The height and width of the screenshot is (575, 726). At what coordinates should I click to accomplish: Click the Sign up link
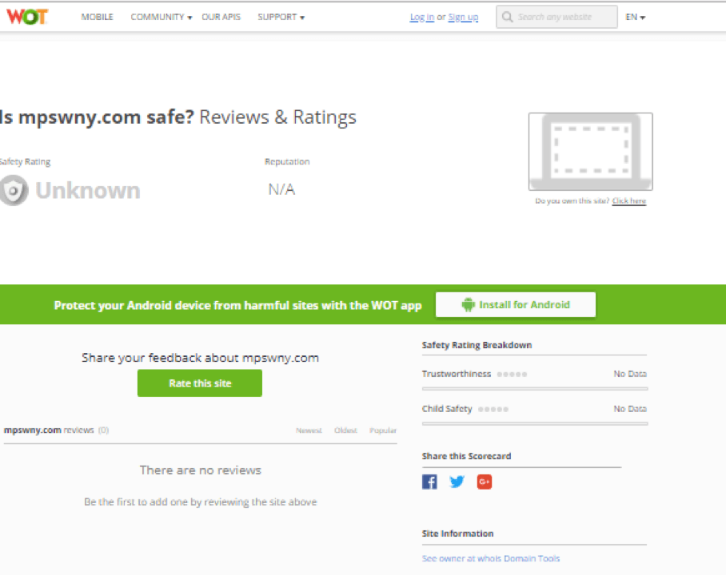pos(463,17)
